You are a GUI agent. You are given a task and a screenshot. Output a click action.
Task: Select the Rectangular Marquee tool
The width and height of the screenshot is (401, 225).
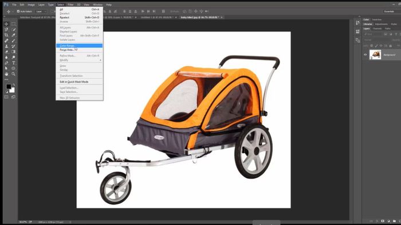point(14,24)
